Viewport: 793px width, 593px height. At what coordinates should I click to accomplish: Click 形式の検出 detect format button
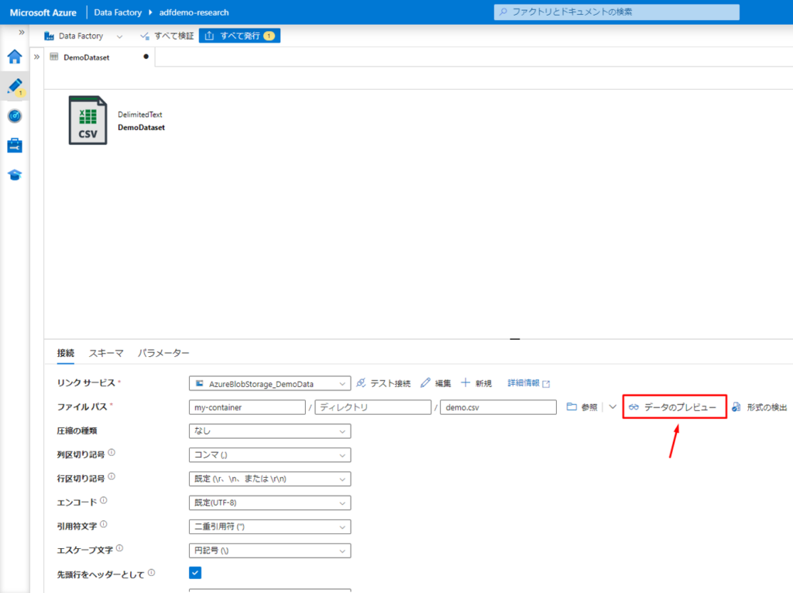[x=759, y=407]
